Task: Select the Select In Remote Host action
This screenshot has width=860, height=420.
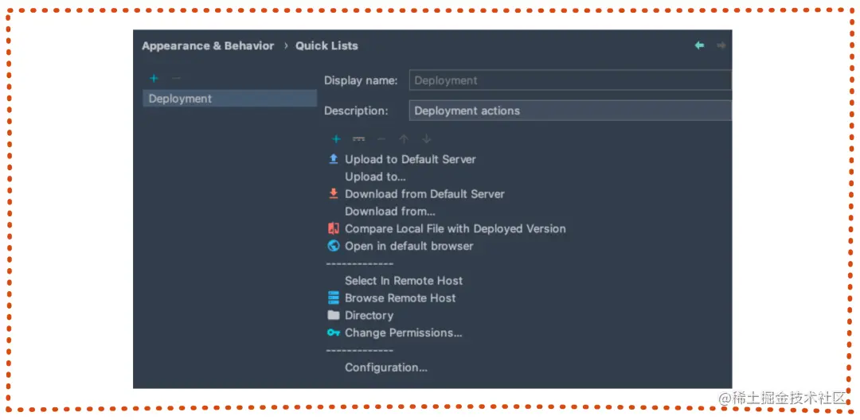Action: [x=404, y=281]
